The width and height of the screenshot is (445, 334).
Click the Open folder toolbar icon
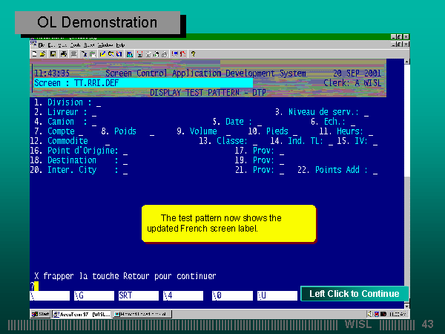coord(43,53)
